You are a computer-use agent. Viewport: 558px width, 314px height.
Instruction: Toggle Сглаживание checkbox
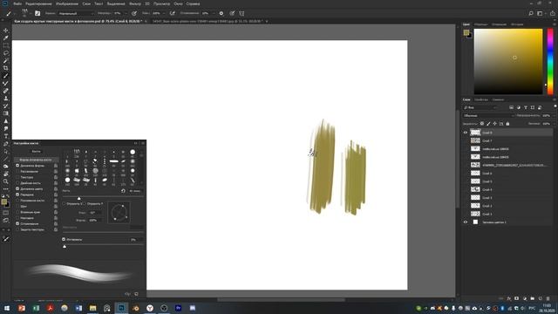point(17,223)
